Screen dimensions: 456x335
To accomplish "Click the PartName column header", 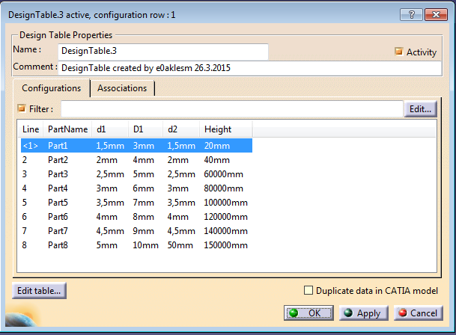I will coord(67,129).
